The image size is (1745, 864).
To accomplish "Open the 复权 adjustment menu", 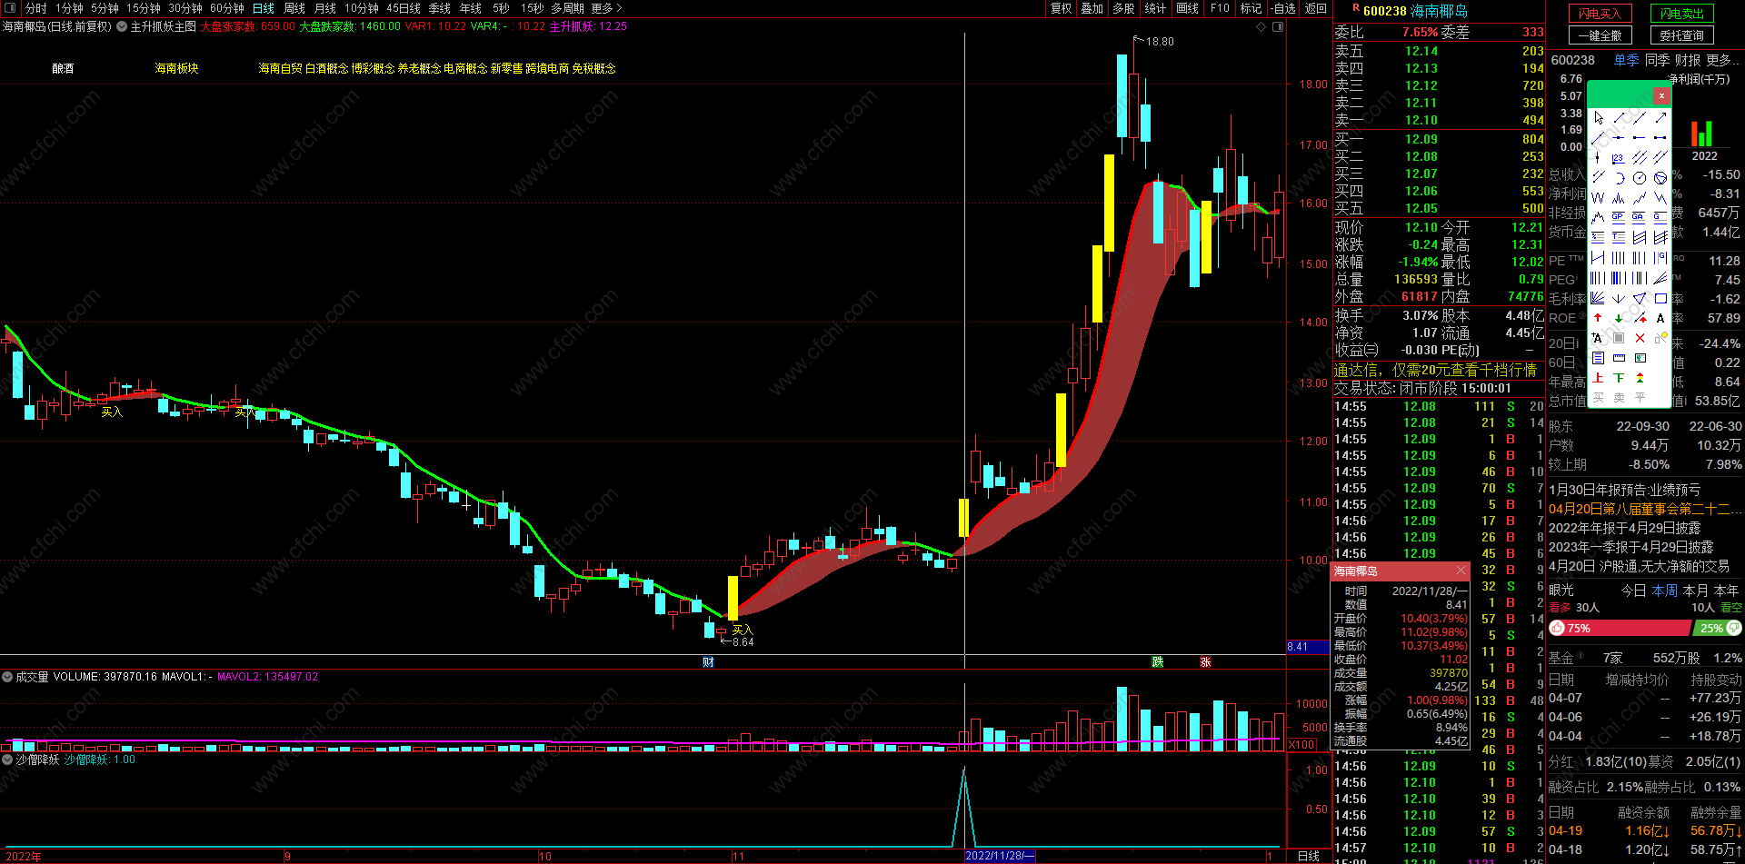I will tap(1061, 8).
